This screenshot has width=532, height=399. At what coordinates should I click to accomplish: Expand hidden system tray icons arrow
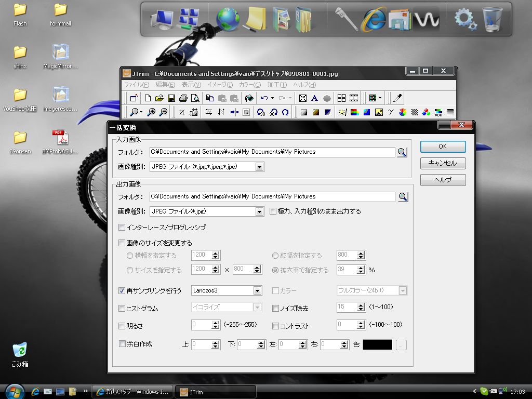point(474,391)
